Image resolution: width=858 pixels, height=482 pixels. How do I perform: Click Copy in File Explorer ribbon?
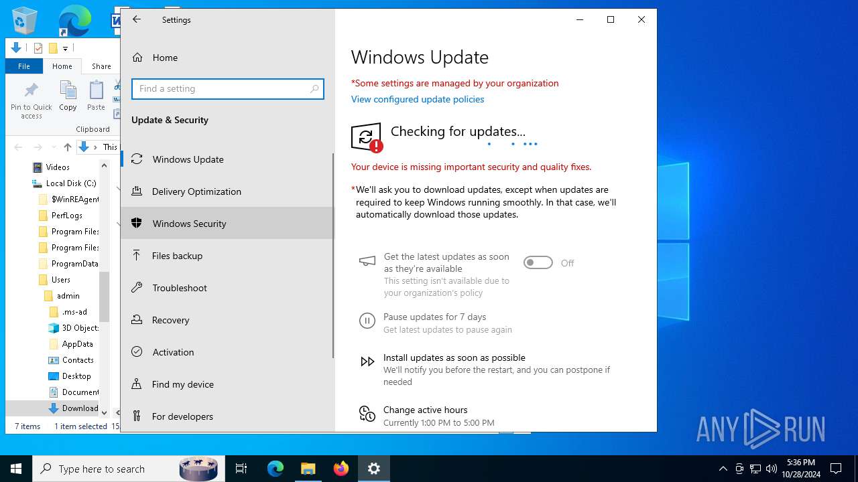(68, 96)
